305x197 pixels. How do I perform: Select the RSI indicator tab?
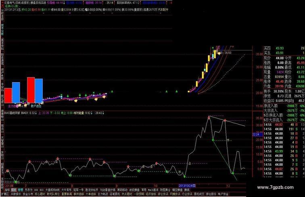pos(42,190)
